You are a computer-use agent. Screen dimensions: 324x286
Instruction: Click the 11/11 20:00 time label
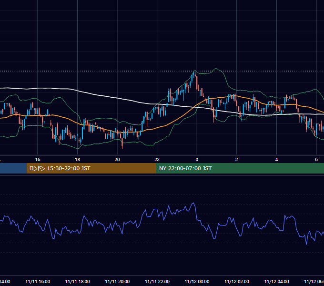(x=117, y=282)
